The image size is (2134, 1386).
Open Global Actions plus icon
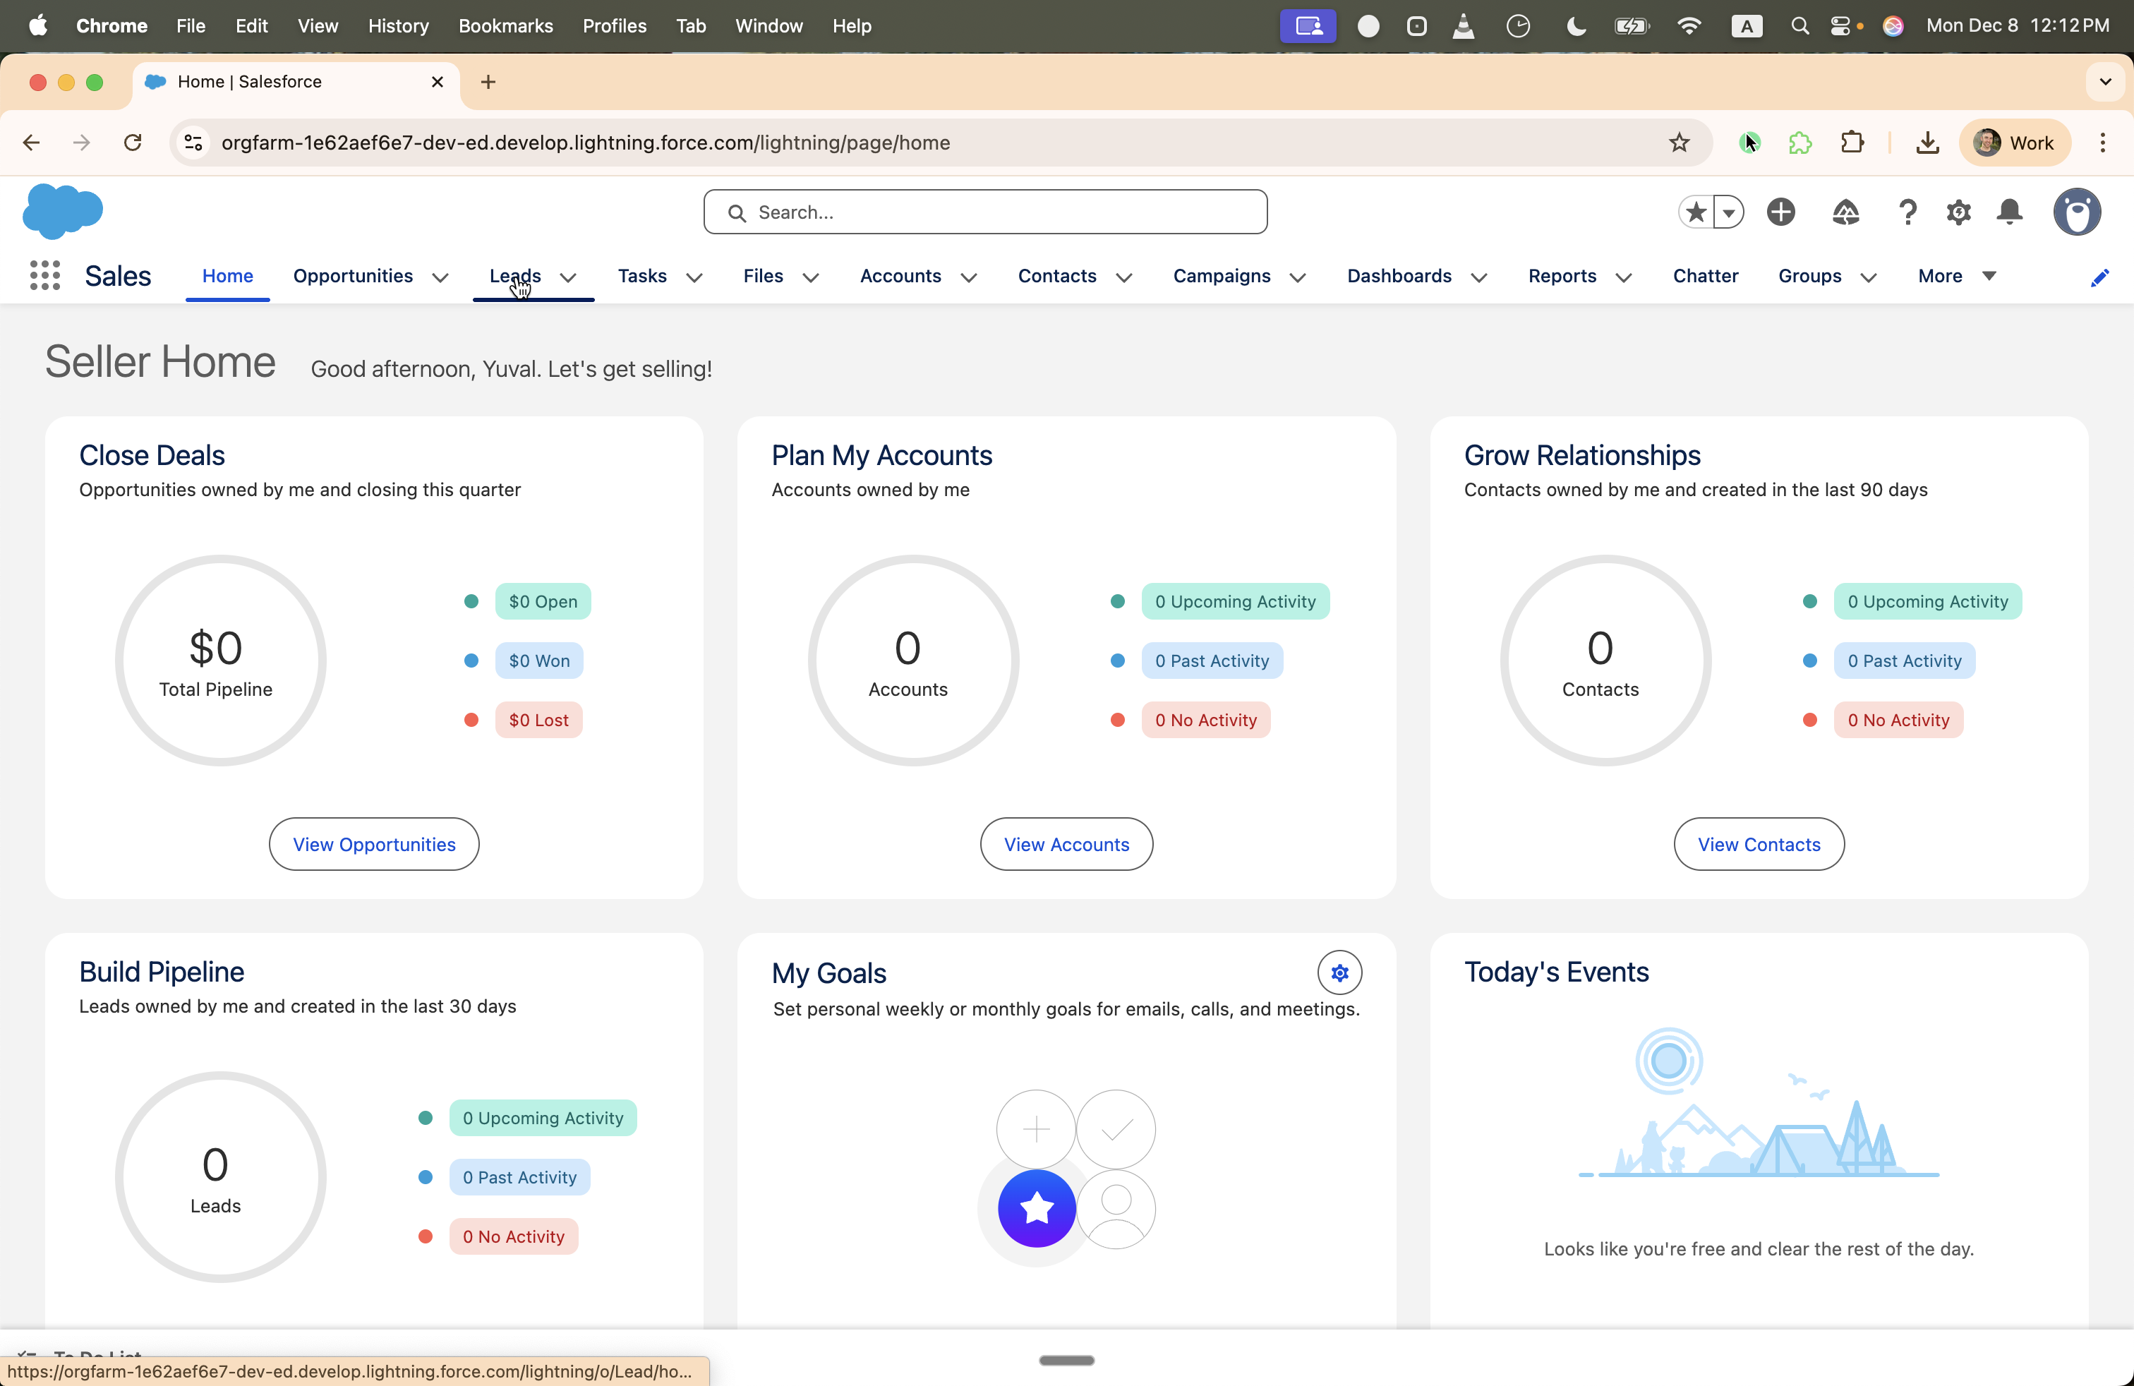[x=1780, y=212]
